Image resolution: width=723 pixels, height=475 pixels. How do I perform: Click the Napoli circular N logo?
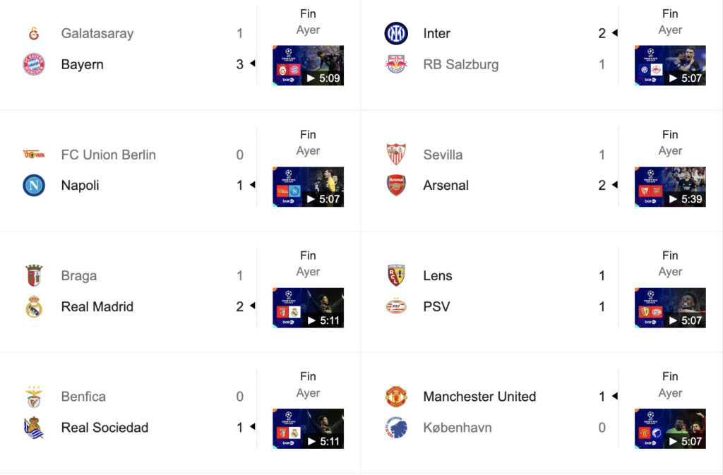pos(34,185)
